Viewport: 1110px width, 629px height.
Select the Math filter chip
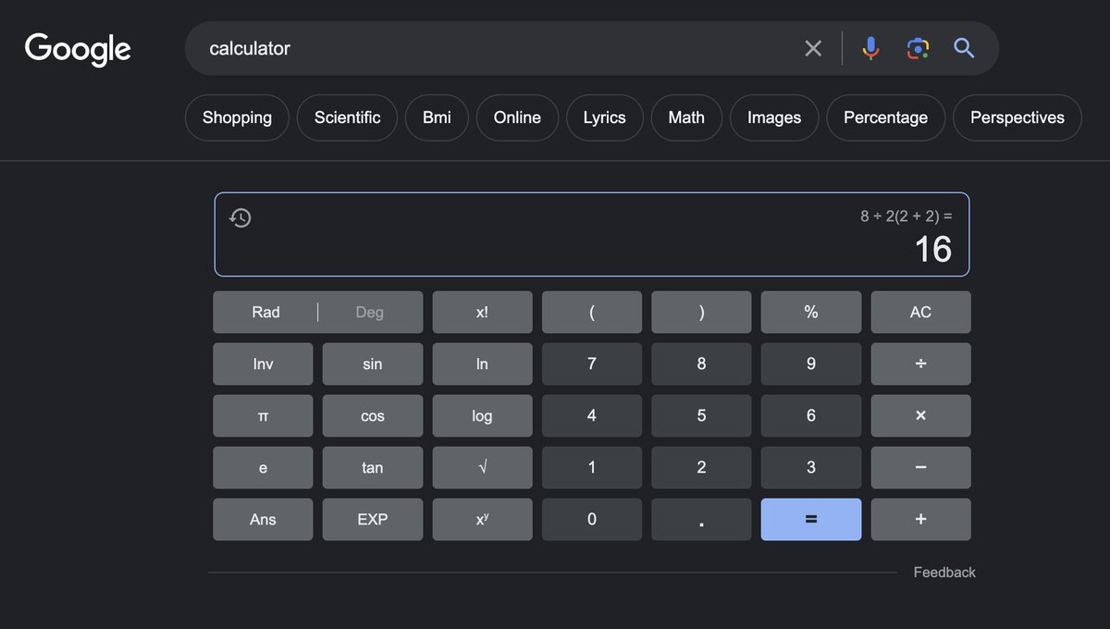click(686, 117)
